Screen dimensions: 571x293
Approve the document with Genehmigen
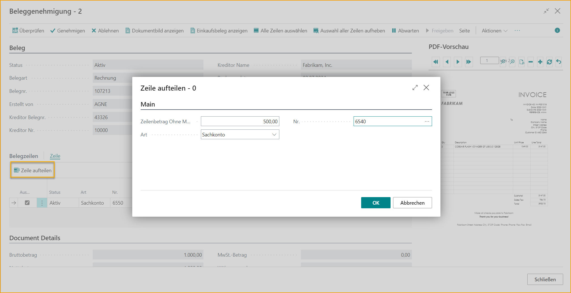(68, 30)
